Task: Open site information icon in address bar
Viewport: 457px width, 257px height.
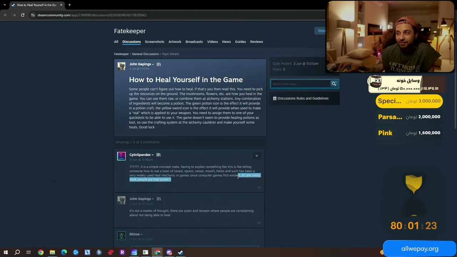Action: coord(33,15)
